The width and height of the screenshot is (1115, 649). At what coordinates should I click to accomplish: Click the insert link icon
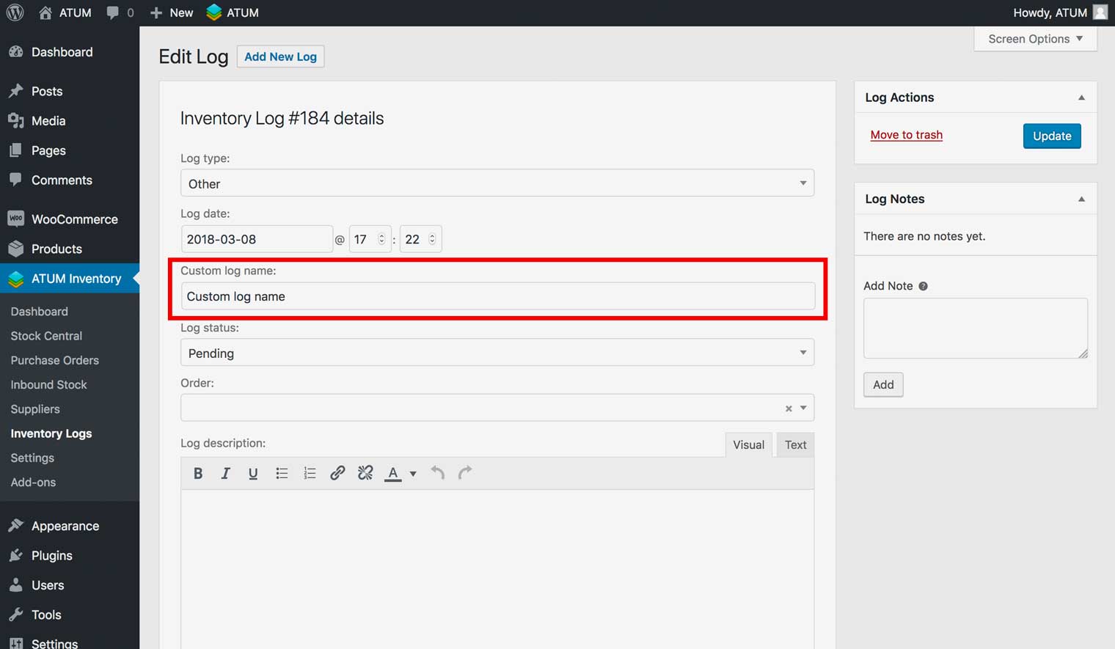coord(337,473)
